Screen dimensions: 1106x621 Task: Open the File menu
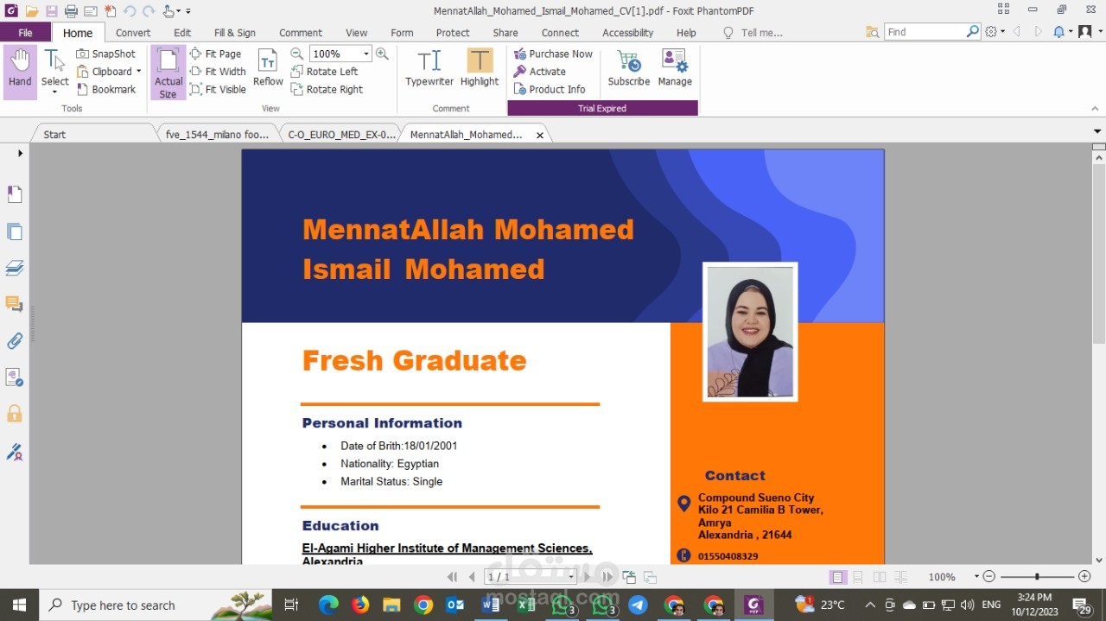[25, 33]
